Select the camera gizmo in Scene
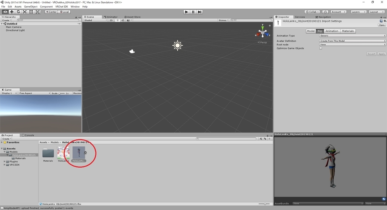387x210 pixels. point(132,51)
